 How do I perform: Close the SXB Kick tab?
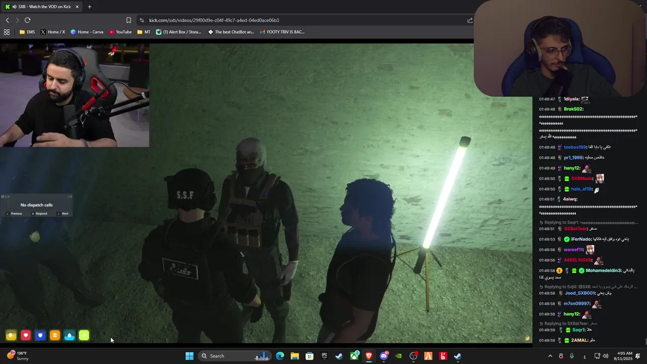coord(77,7)
